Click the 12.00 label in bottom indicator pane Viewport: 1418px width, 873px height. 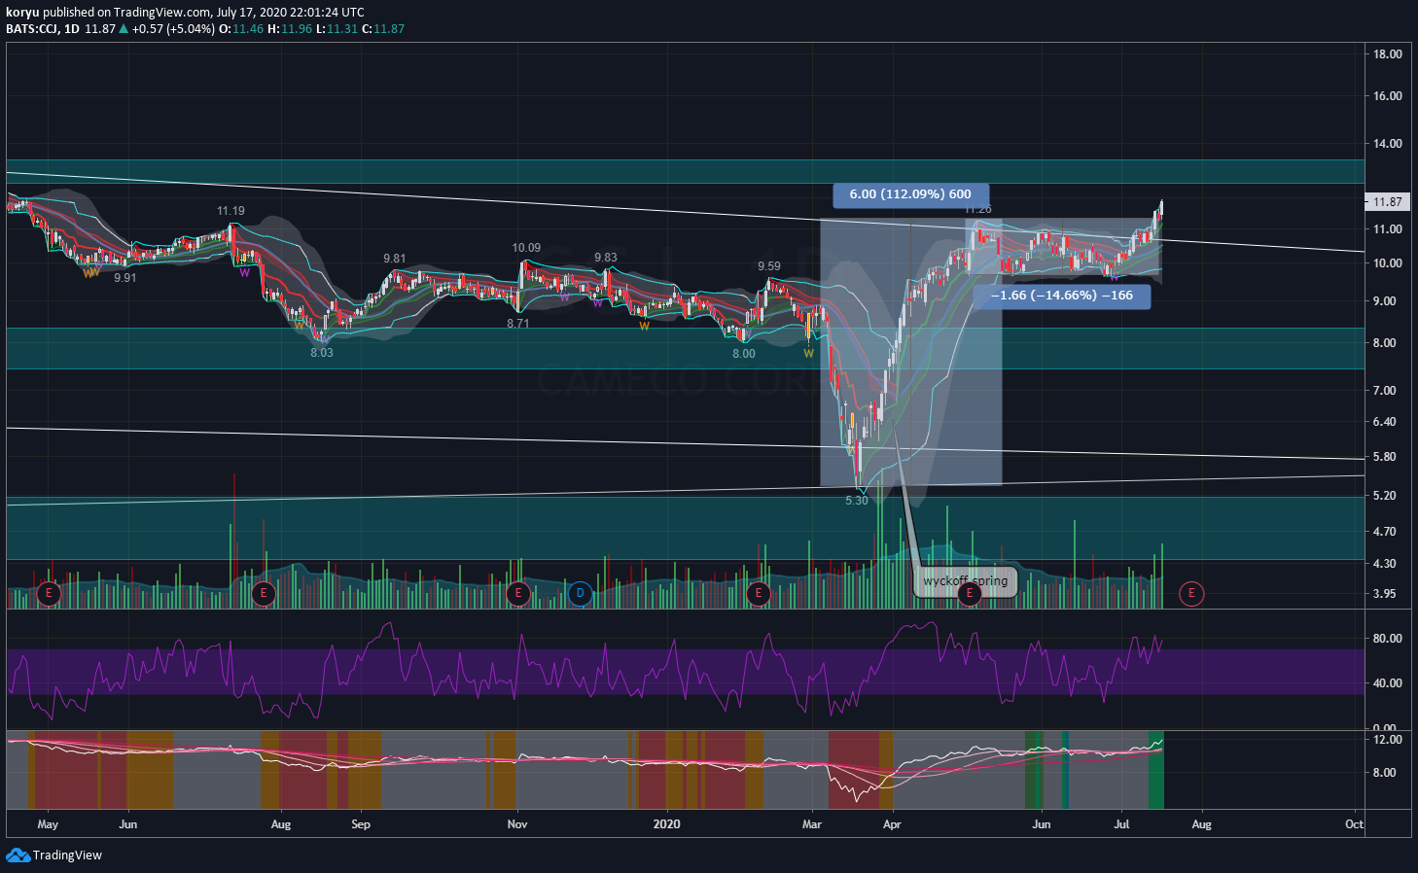coord(1387,740)
